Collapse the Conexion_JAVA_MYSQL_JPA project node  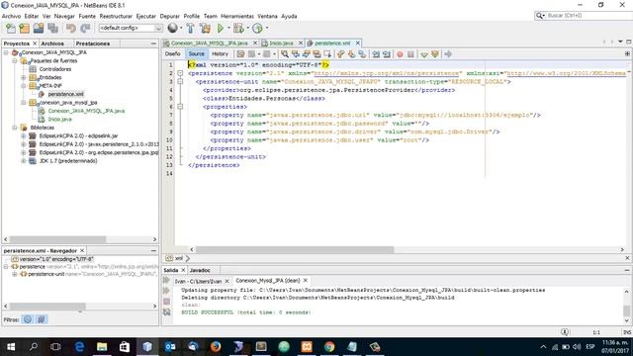[x=6, y=52]
